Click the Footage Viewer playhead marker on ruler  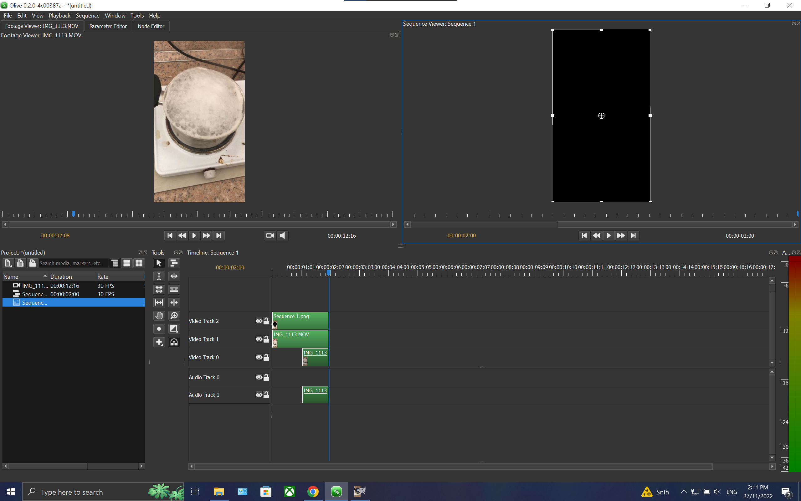[73, 214]
